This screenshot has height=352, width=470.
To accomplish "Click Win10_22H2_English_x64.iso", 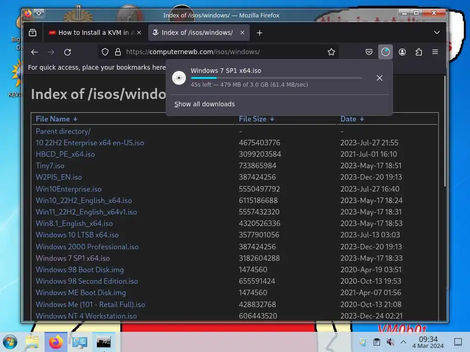I will click(x=84, y=201).
